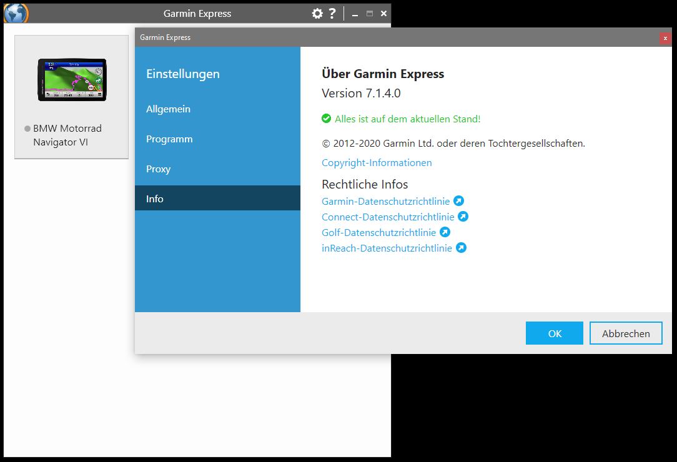677x462 pixels.
Task: Open settings via the gear icon
Action: [x=317, y=13]
